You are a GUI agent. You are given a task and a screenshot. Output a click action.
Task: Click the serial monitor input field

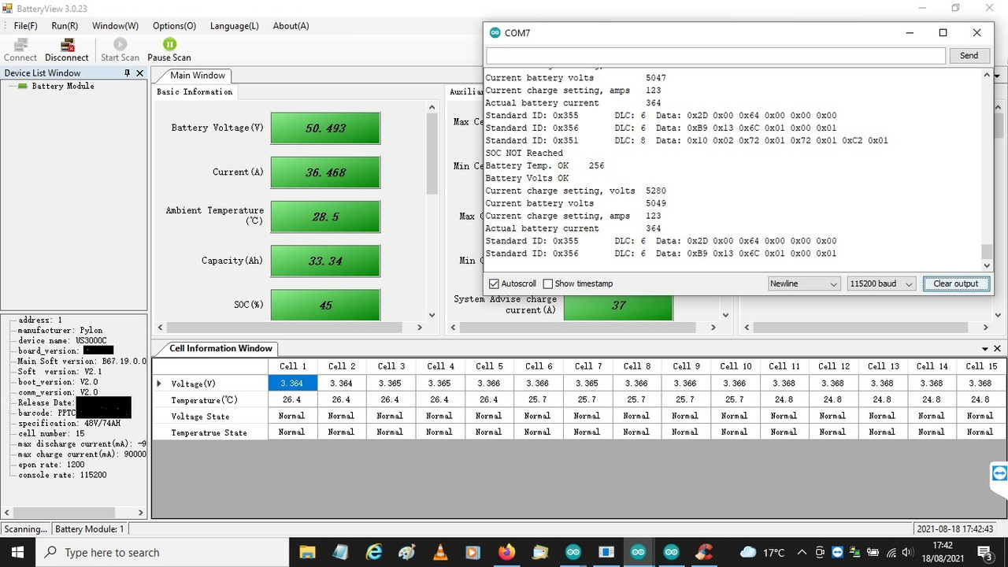(716, 56)
